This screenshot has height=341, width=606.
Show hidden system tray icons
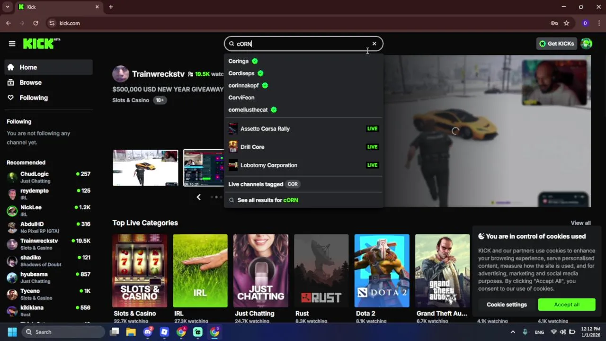513,332
